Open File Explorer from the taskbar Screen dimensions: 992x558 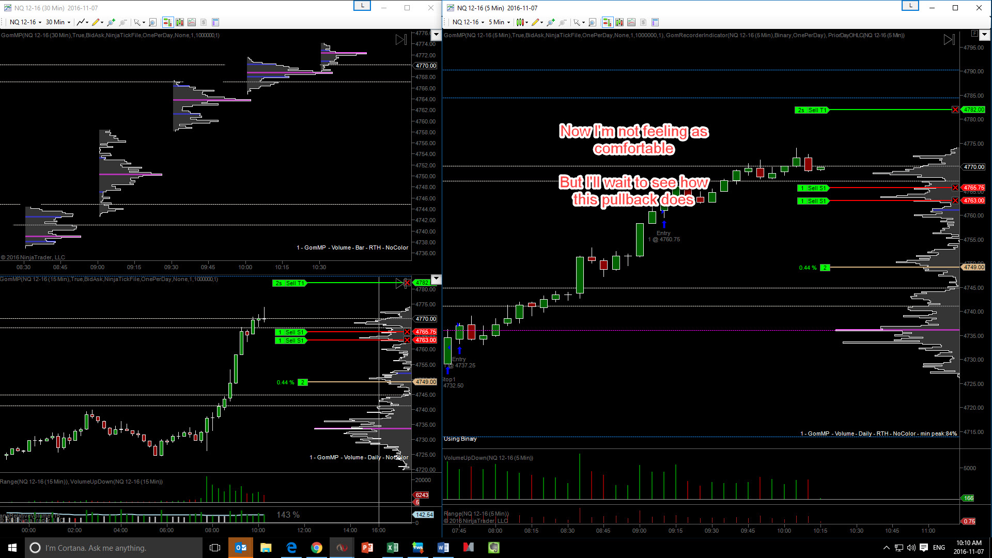266,548
